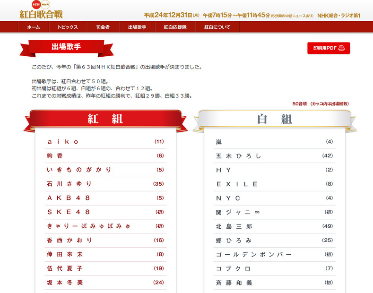Click the NHK Kouhaku logo
The image size is (373, 293).
(x=41, y=10)
